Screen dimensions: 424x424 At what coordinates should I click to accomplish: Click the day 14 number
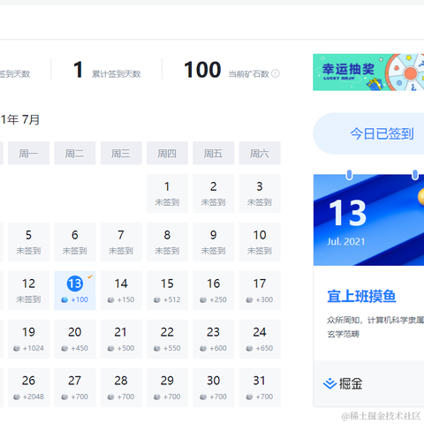121,284
